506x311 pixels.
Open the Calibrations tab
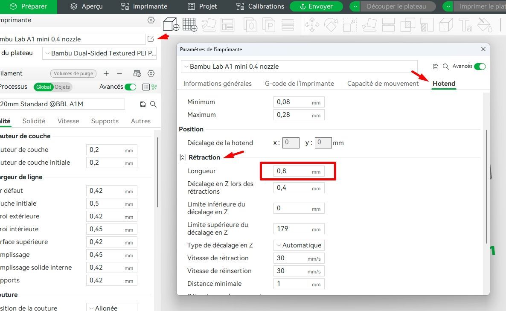click(x=260, y=6)
